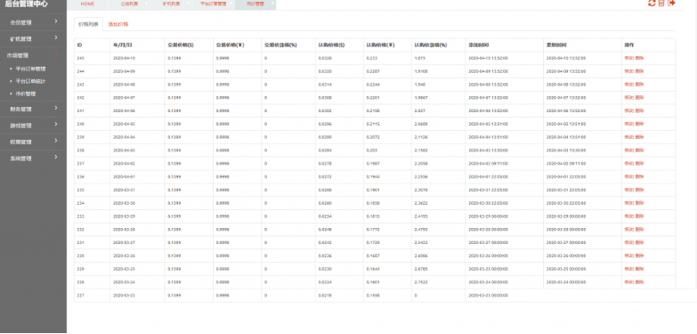The image size is (697, 334).
Task: Click 删除 for row ID 245
Action: tap(639, 58)
